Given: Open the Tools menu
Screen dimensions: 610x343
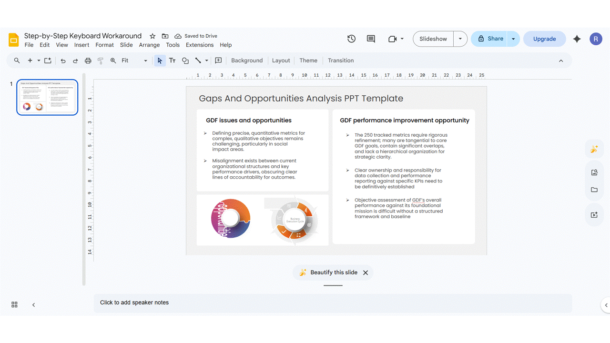Looking at the screenshot, I should coord(173,45).
